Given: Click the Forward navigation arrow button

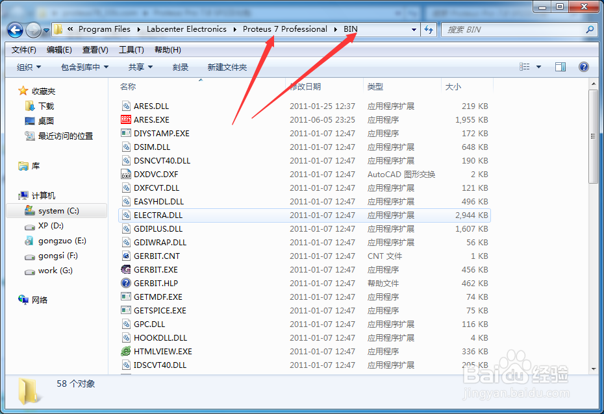Looking at the screenshot, I should tap(34, 30).
